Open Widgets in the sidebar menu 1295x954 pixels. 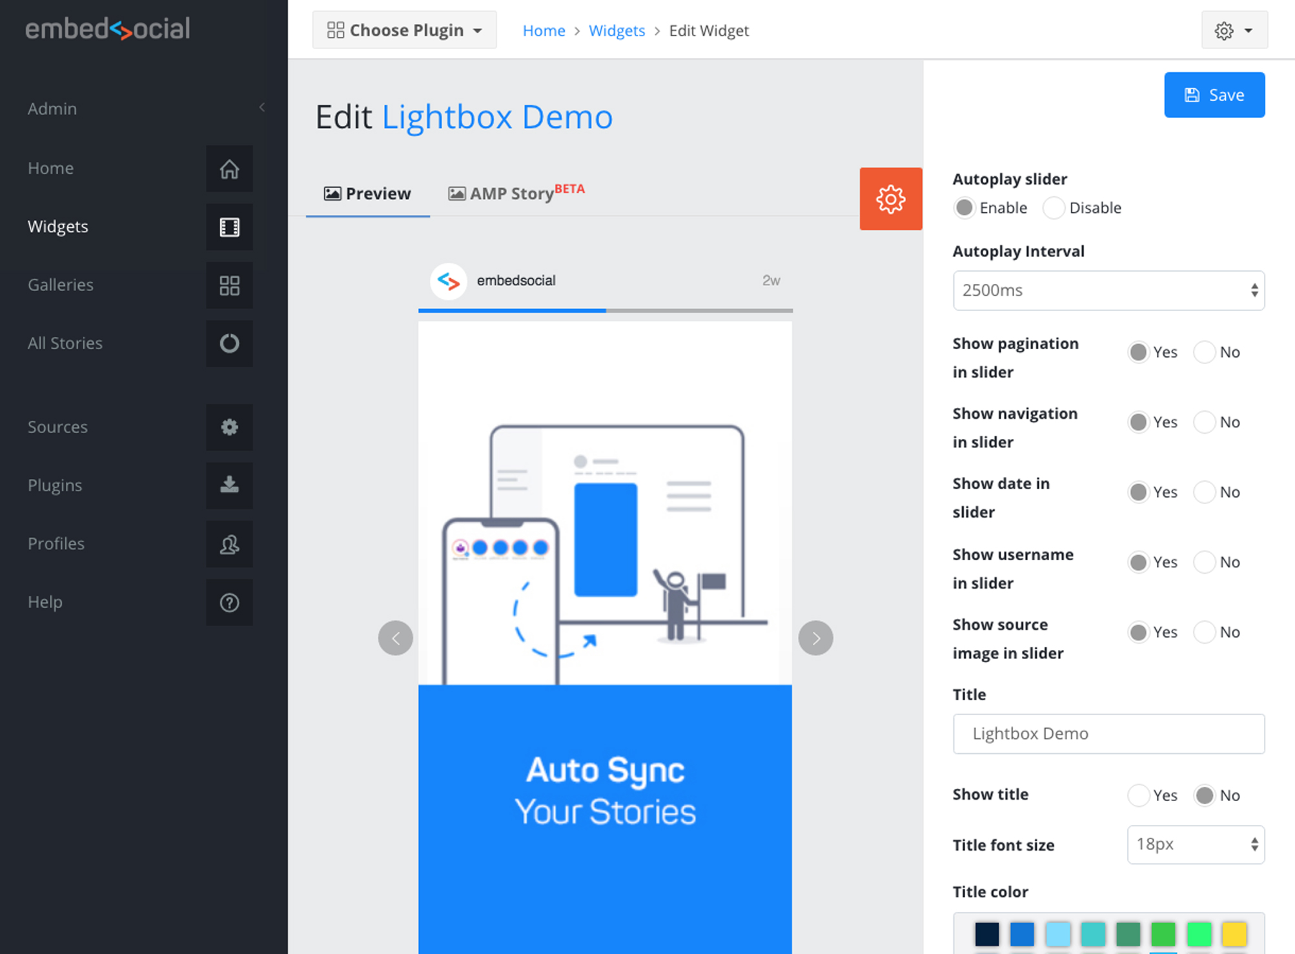[x=58, y=227]
